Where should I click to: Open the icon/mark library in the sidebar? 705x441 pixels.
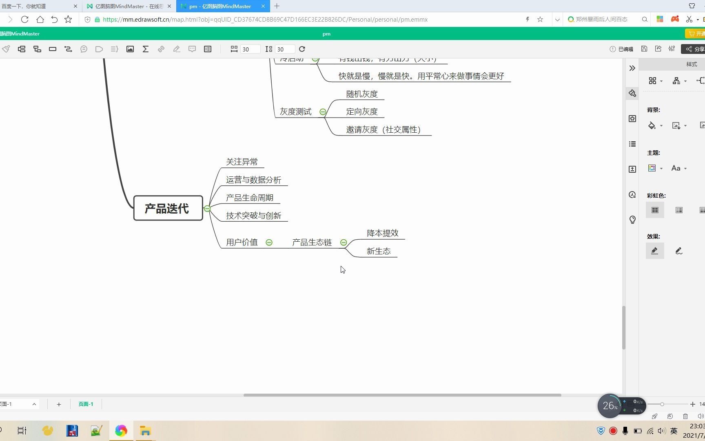pos(632,118)
